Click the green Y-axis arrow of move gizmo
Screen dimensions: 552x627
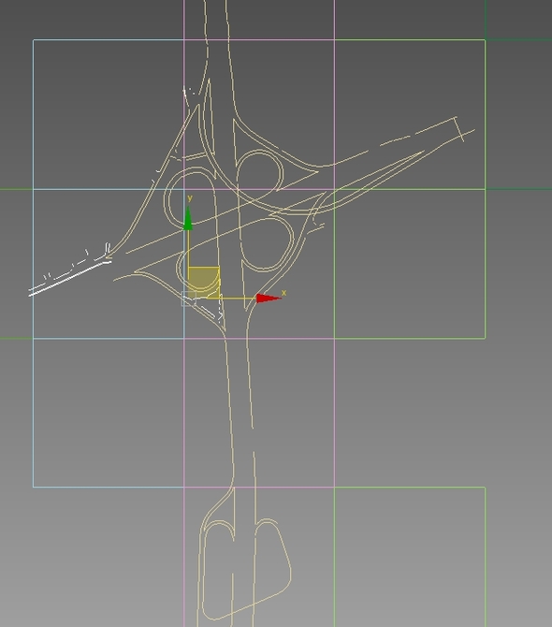[x=188, y=219]
